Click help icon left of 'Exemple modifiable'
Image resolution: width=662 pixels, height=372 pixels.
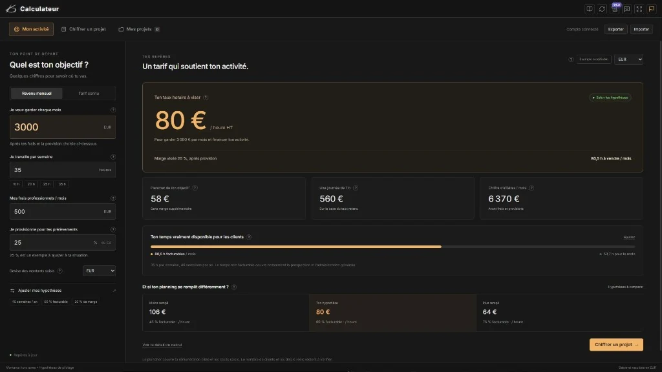(571, 59)
